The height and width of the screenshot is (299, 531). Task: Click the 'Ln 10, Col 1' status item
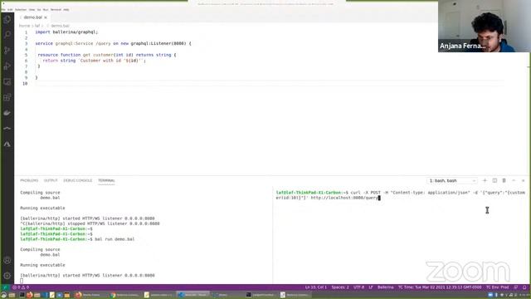pos(315,287)
